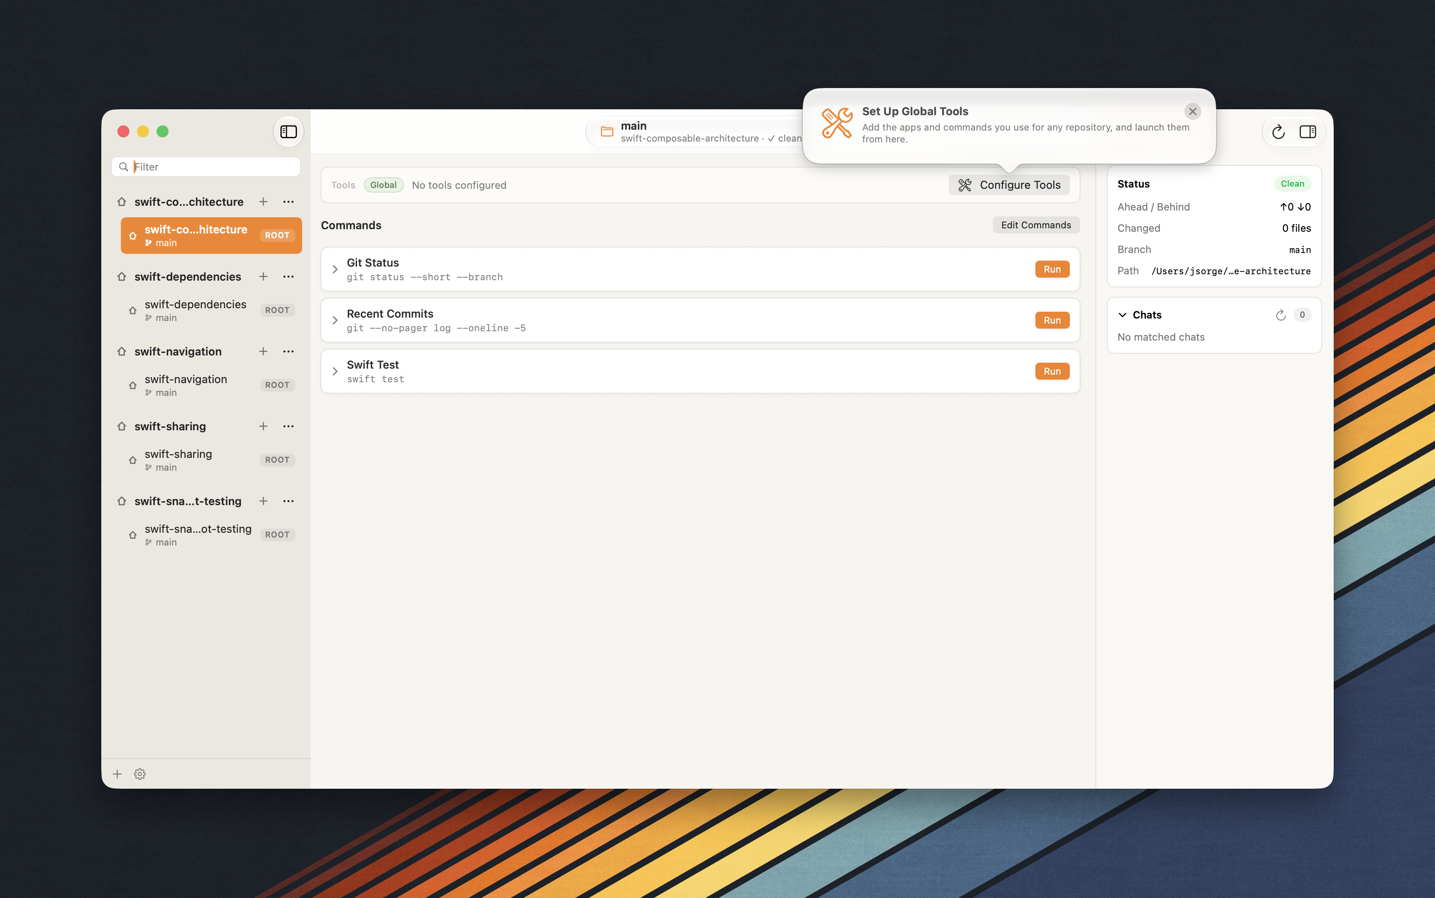Click the tools icon in the popover
Viewport: 1435px width, 898px height.
click(836, 123)
